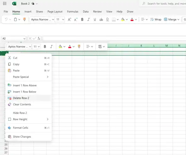Open the File tab
186x155 pixels.
click(6, 11)
